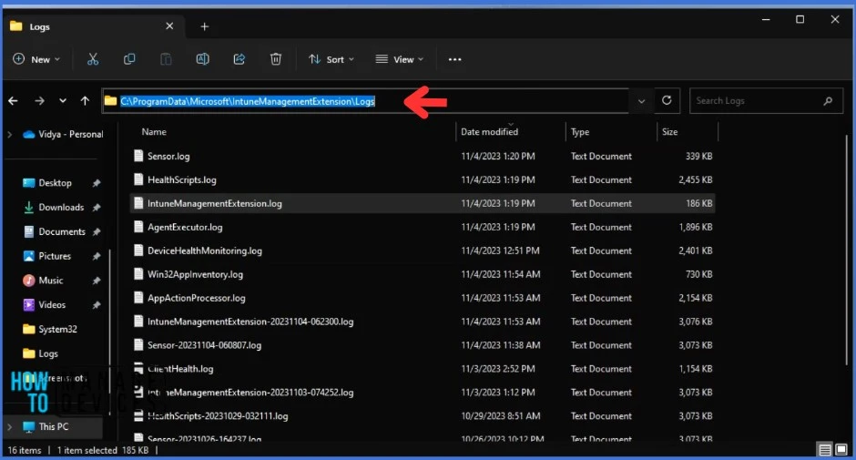Click the Copy icon in toolbar
Screen dimensions: 856x460
tap(129, 59)
